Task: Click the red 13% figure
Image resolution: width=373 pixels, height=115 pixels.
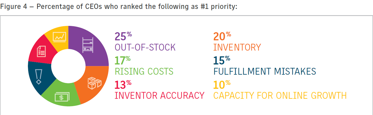Action: [x=123, y=84]
